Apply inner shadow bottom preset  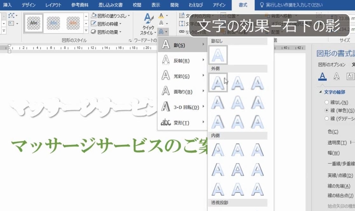(237, 189)
